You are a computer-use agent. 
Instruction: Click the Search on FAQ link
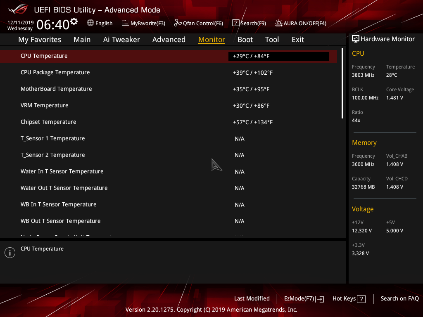click(x=399, y=298)
